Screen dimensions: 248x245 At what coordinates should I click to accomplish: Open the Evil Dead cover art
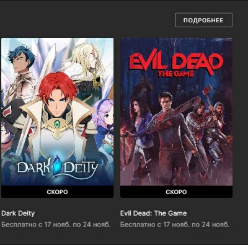[x=176, y=112]
